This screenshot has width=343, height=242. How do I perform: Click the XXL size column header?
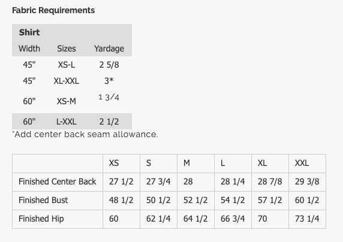[302, 163]
